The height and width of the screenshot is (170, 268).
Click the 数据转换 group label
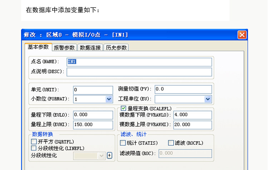click(43, 134)
